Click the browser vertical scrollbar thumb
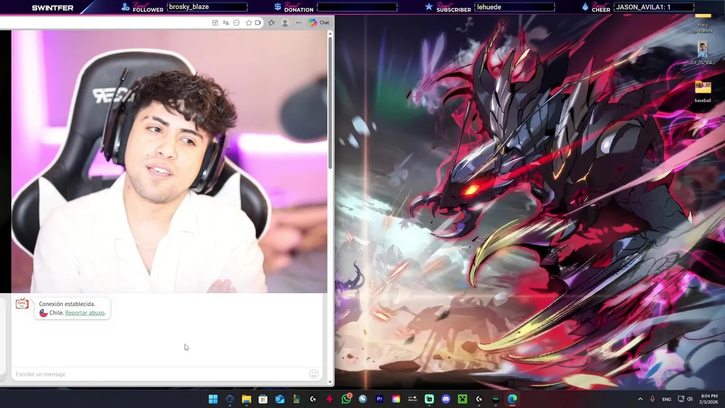 330,102
